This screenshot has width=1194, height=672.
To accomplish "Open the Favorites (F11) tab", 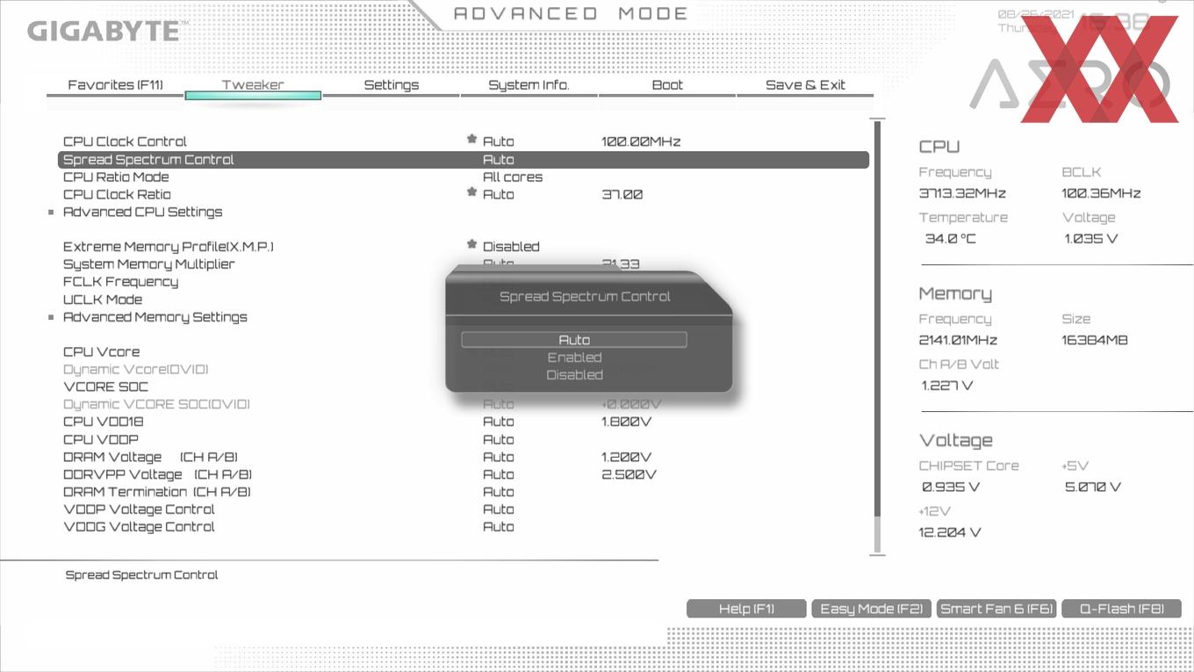I will tap(115, 85).
